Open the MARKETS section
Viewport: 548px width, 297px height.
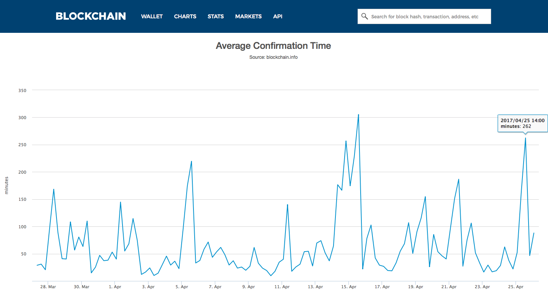[x=248, y=16]
